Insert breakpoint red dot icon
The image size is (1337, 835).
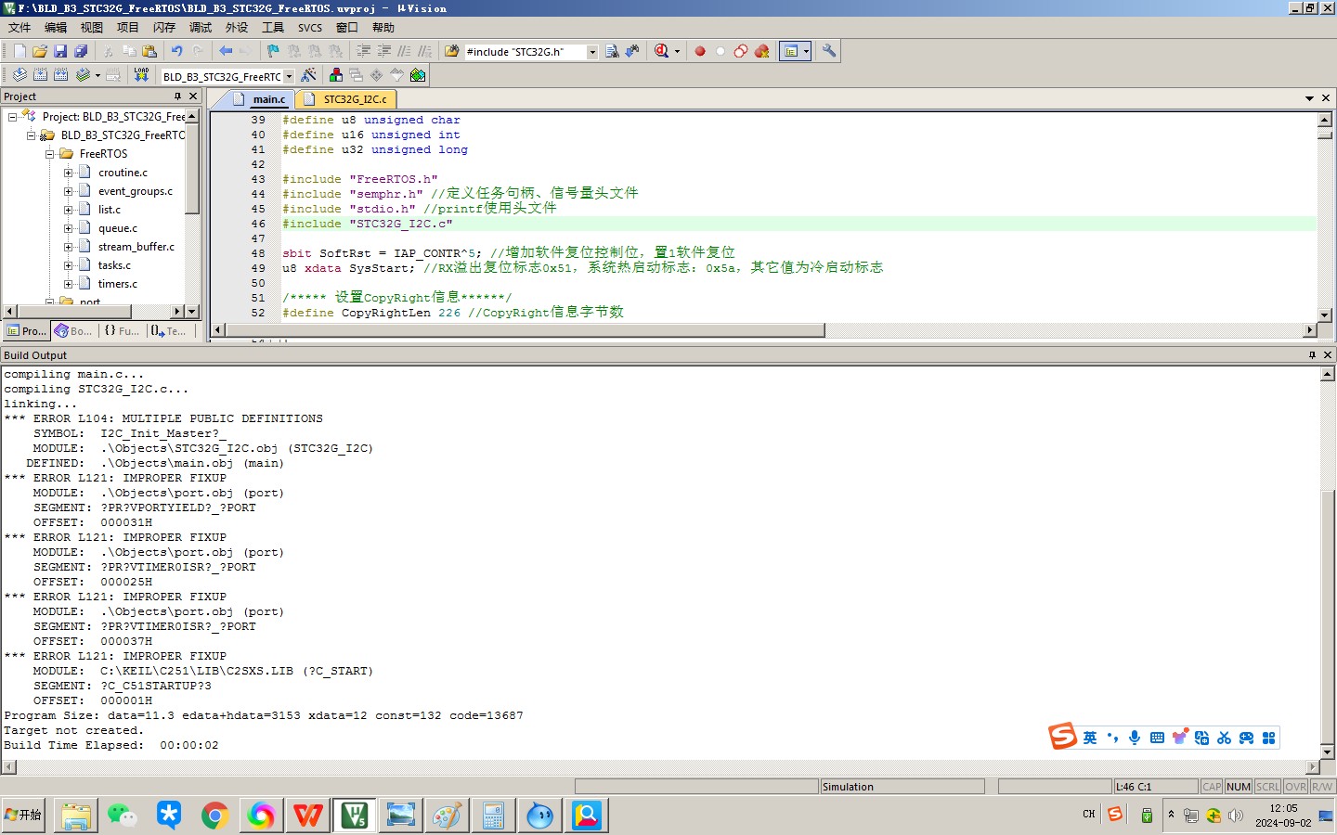pyautogui.click(x=700, y=52)
